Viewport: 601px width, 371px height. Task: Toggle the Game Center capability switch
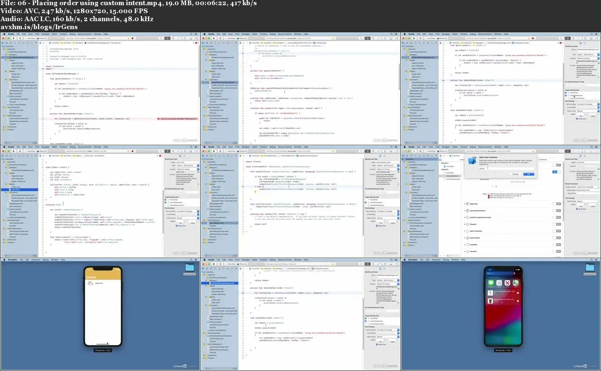556,238
